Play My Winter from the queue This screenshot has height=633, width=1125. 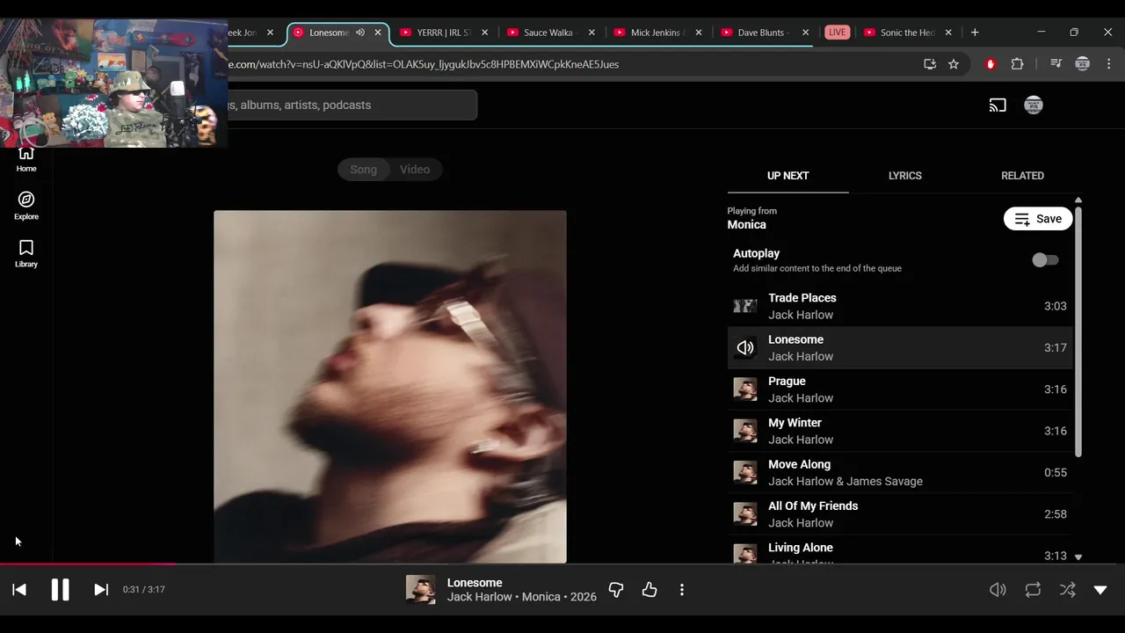[x=900, y=431]
